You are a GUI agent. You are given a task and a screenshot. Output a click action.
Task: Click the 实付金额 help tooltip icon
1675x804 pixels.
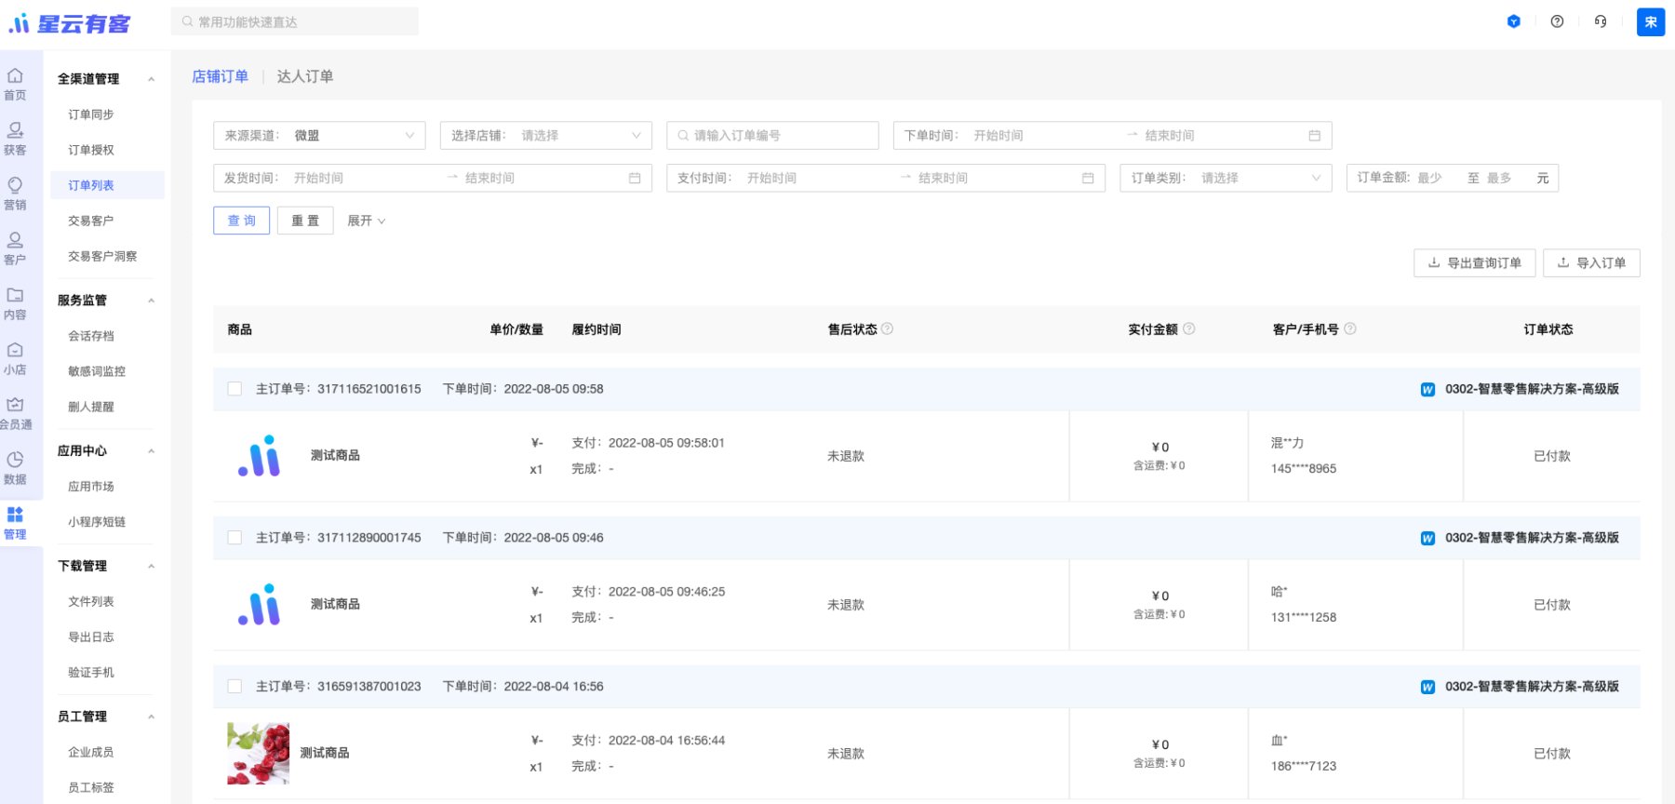[x=1188, y=328]
